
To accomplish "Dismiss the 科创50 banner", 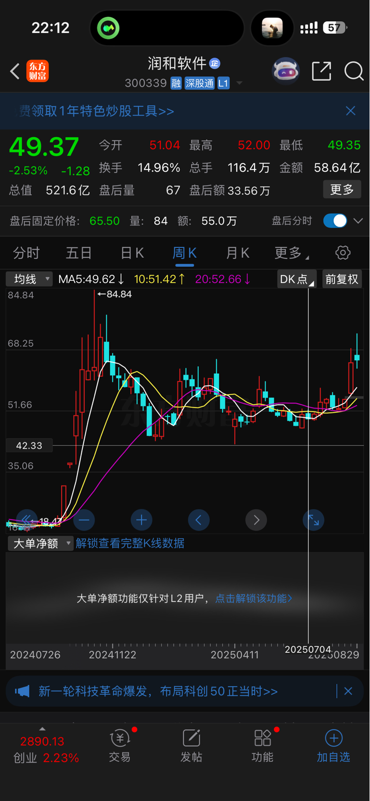I will [348, 691].
